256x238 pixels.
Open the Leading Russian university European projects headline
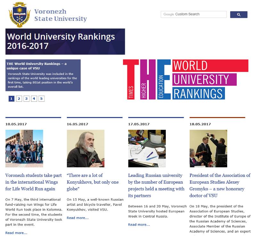pyautogui.click(x=156, y=185)
